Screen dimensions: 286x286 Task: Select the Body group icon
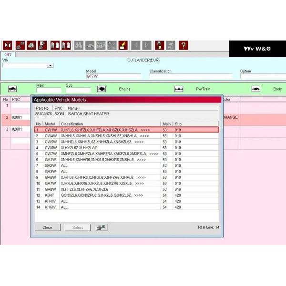click(256, 89)
